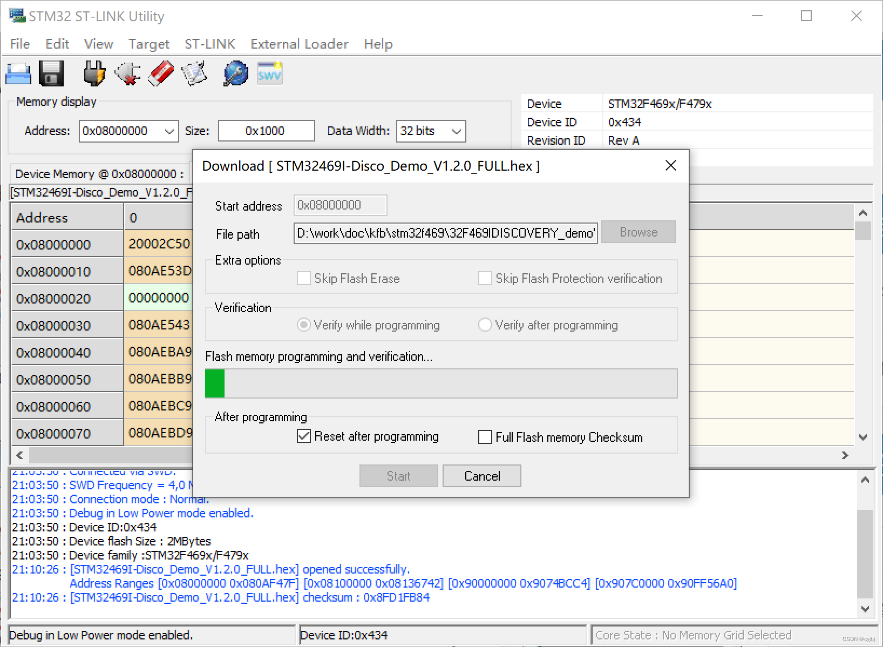This screenshot has height=647, width=883.
Task: Click memory grid scroll down arrow
Action: click(x=863, y=437)
